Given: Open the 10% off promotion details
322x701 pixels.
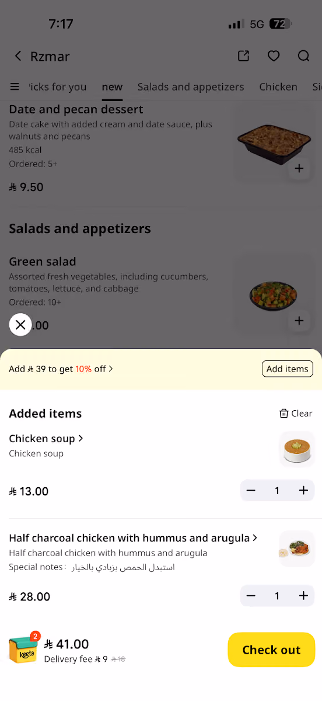Looking at the screenshot, I should (61, 369).
